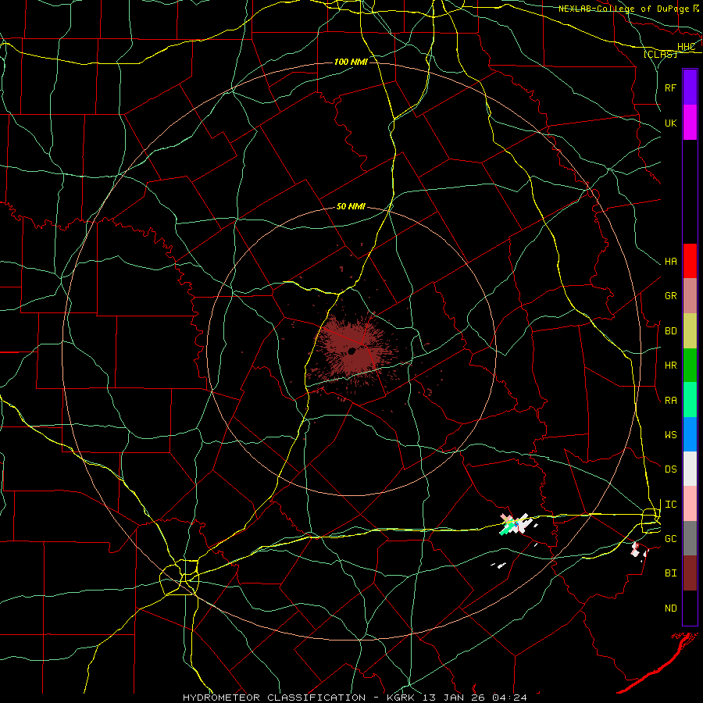Click the 50 NMI range ring label

(x=351, y=206)
